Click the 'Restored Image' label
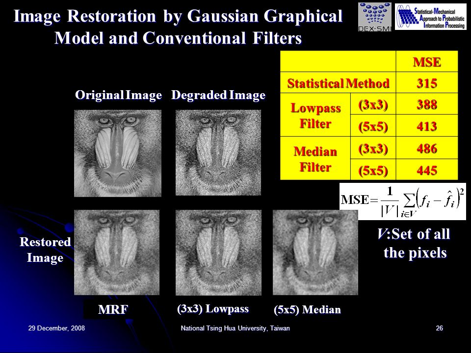This screenshot has width=471, height=353. [x=45, y=250]
